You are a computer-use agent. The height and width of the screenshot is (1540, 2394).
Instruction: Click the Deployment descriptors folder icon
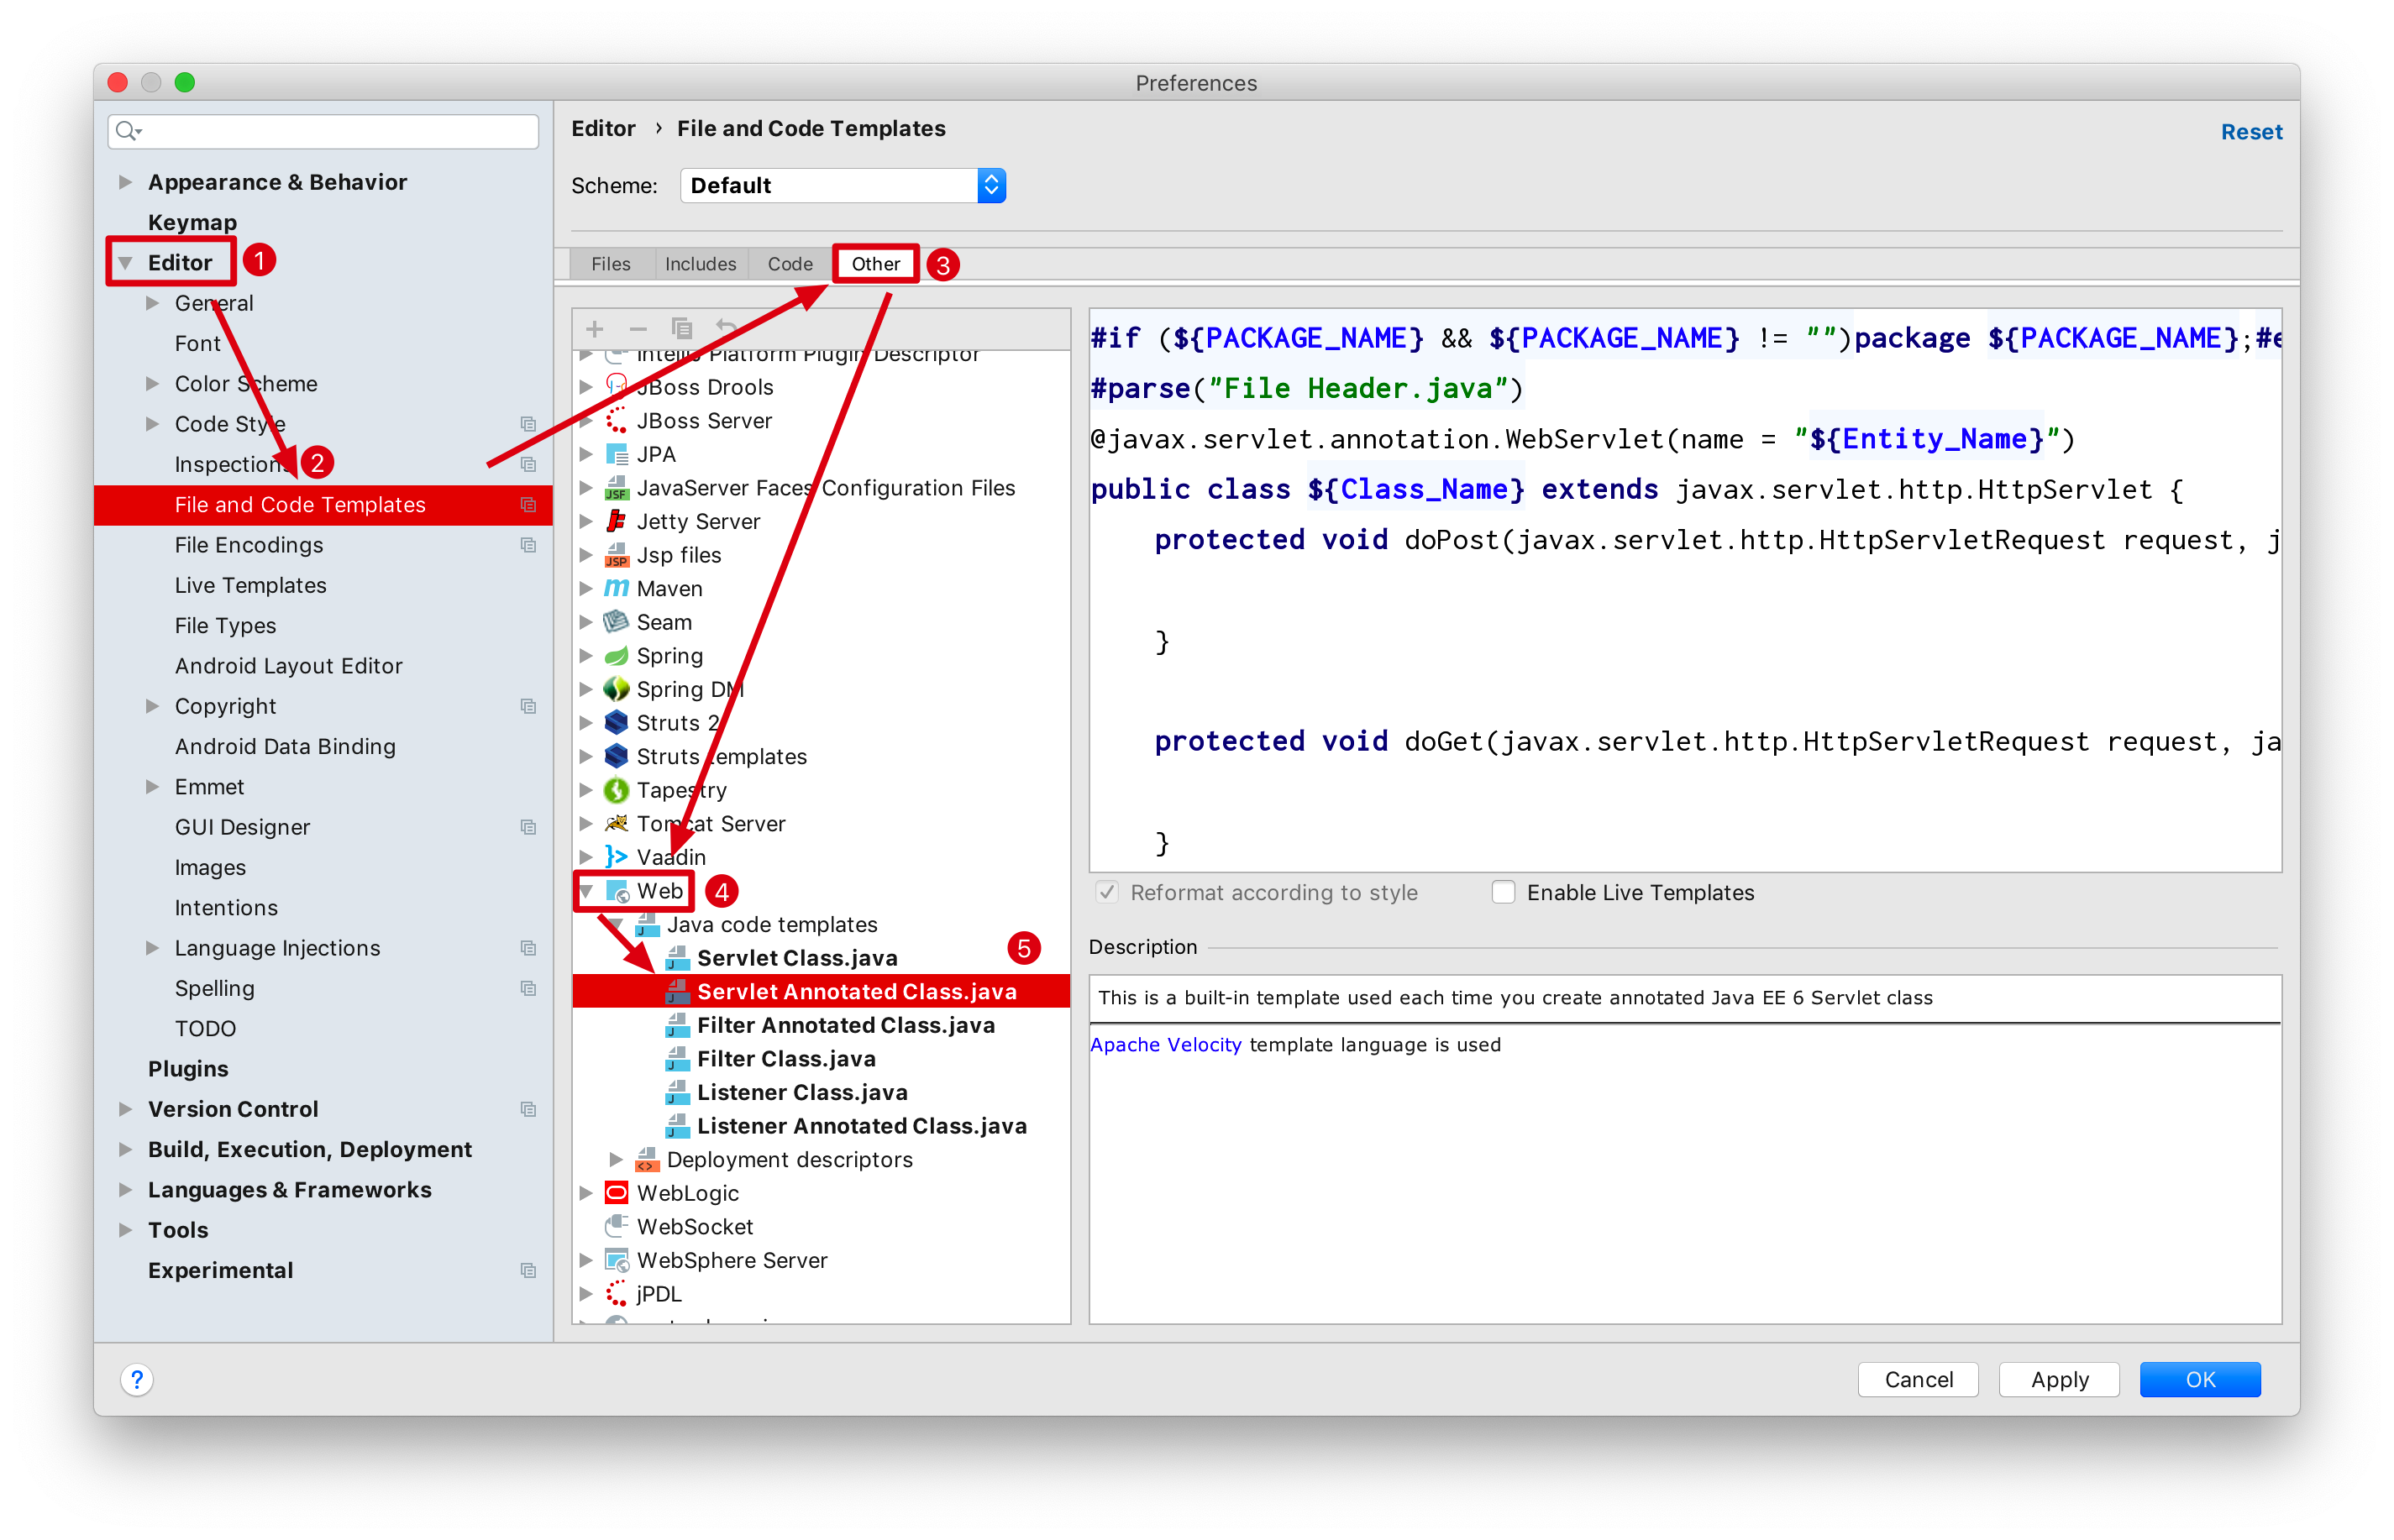coord(648,1160)
